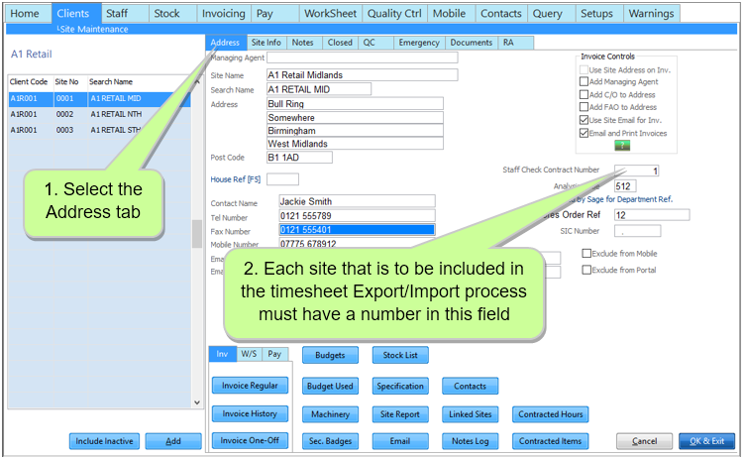
Task: Click the green help button under Invoice Controls
Action: click(622, 146)
